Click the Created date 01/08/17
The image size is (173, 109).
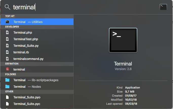(x=131, y=96)
